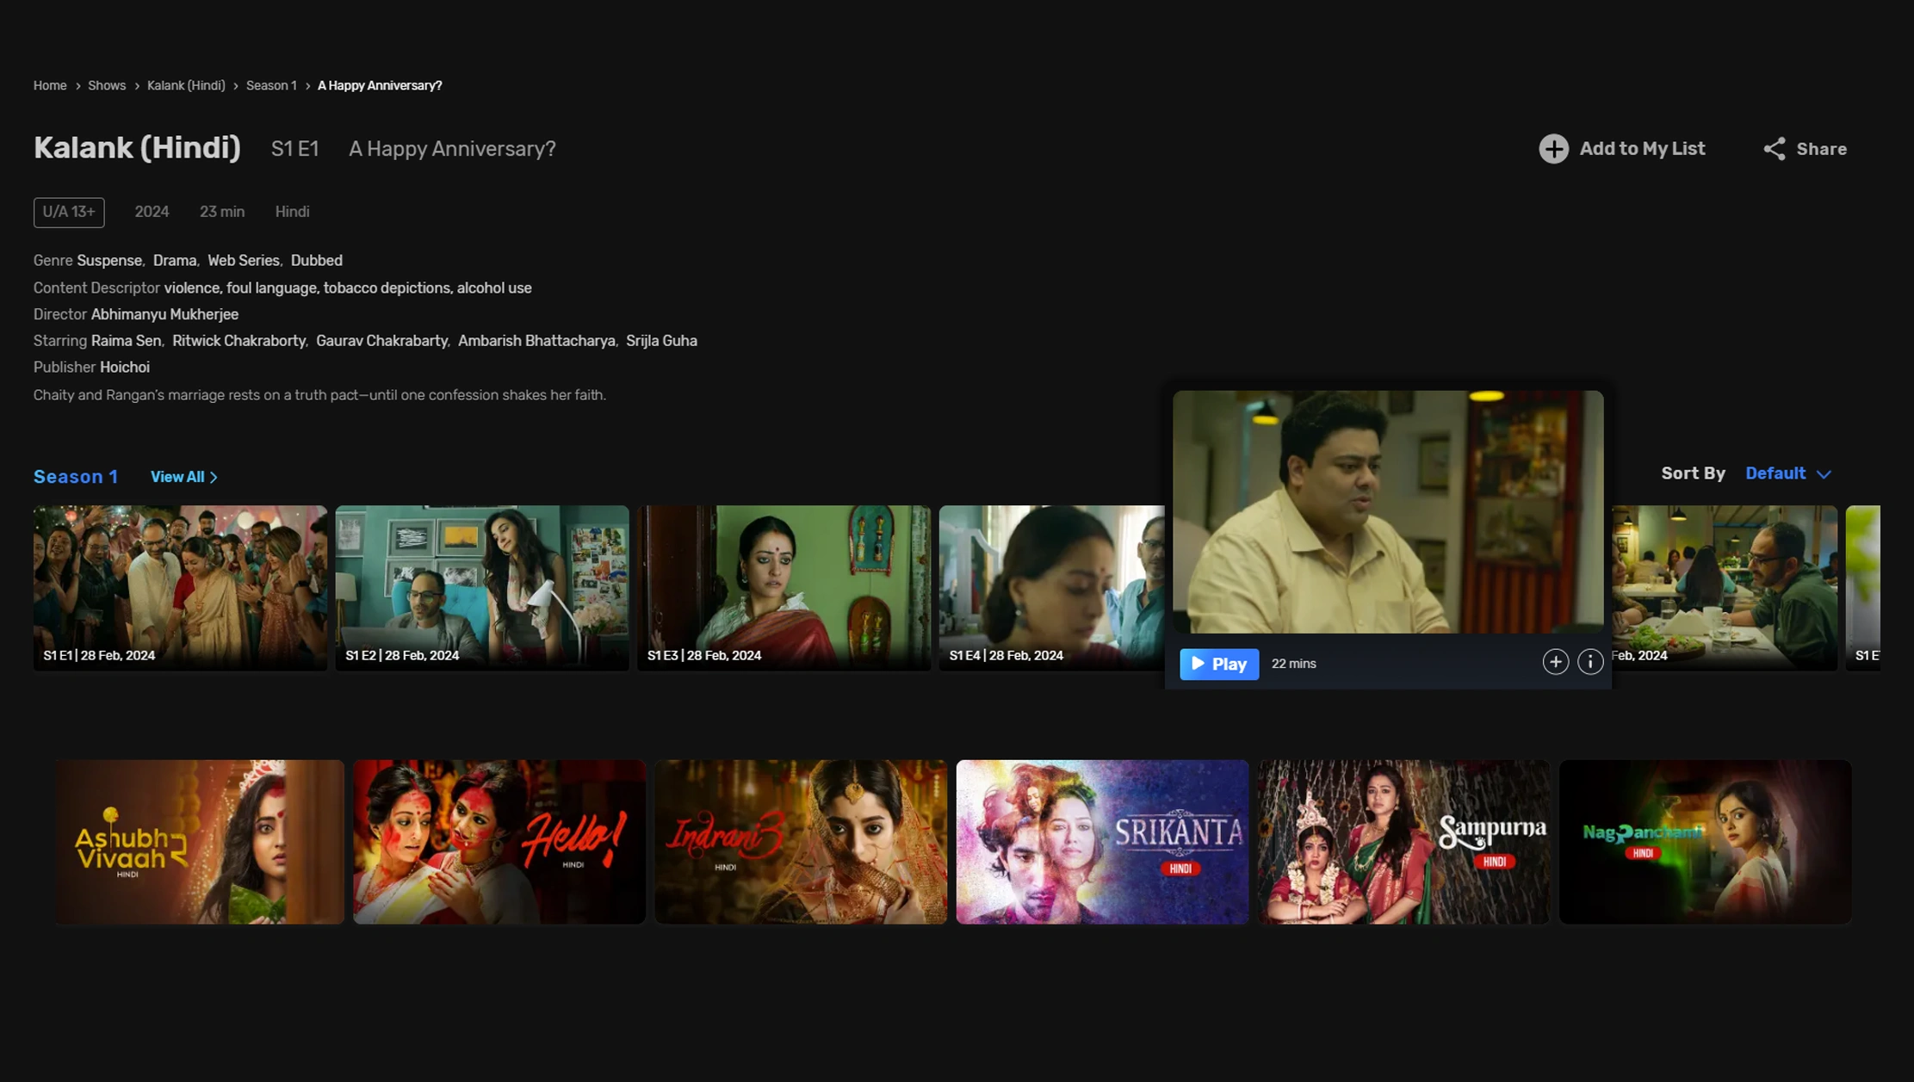Click the Hoichoi publisher link
Screen dimensions: 1914x1082
(x=125, y=368)
